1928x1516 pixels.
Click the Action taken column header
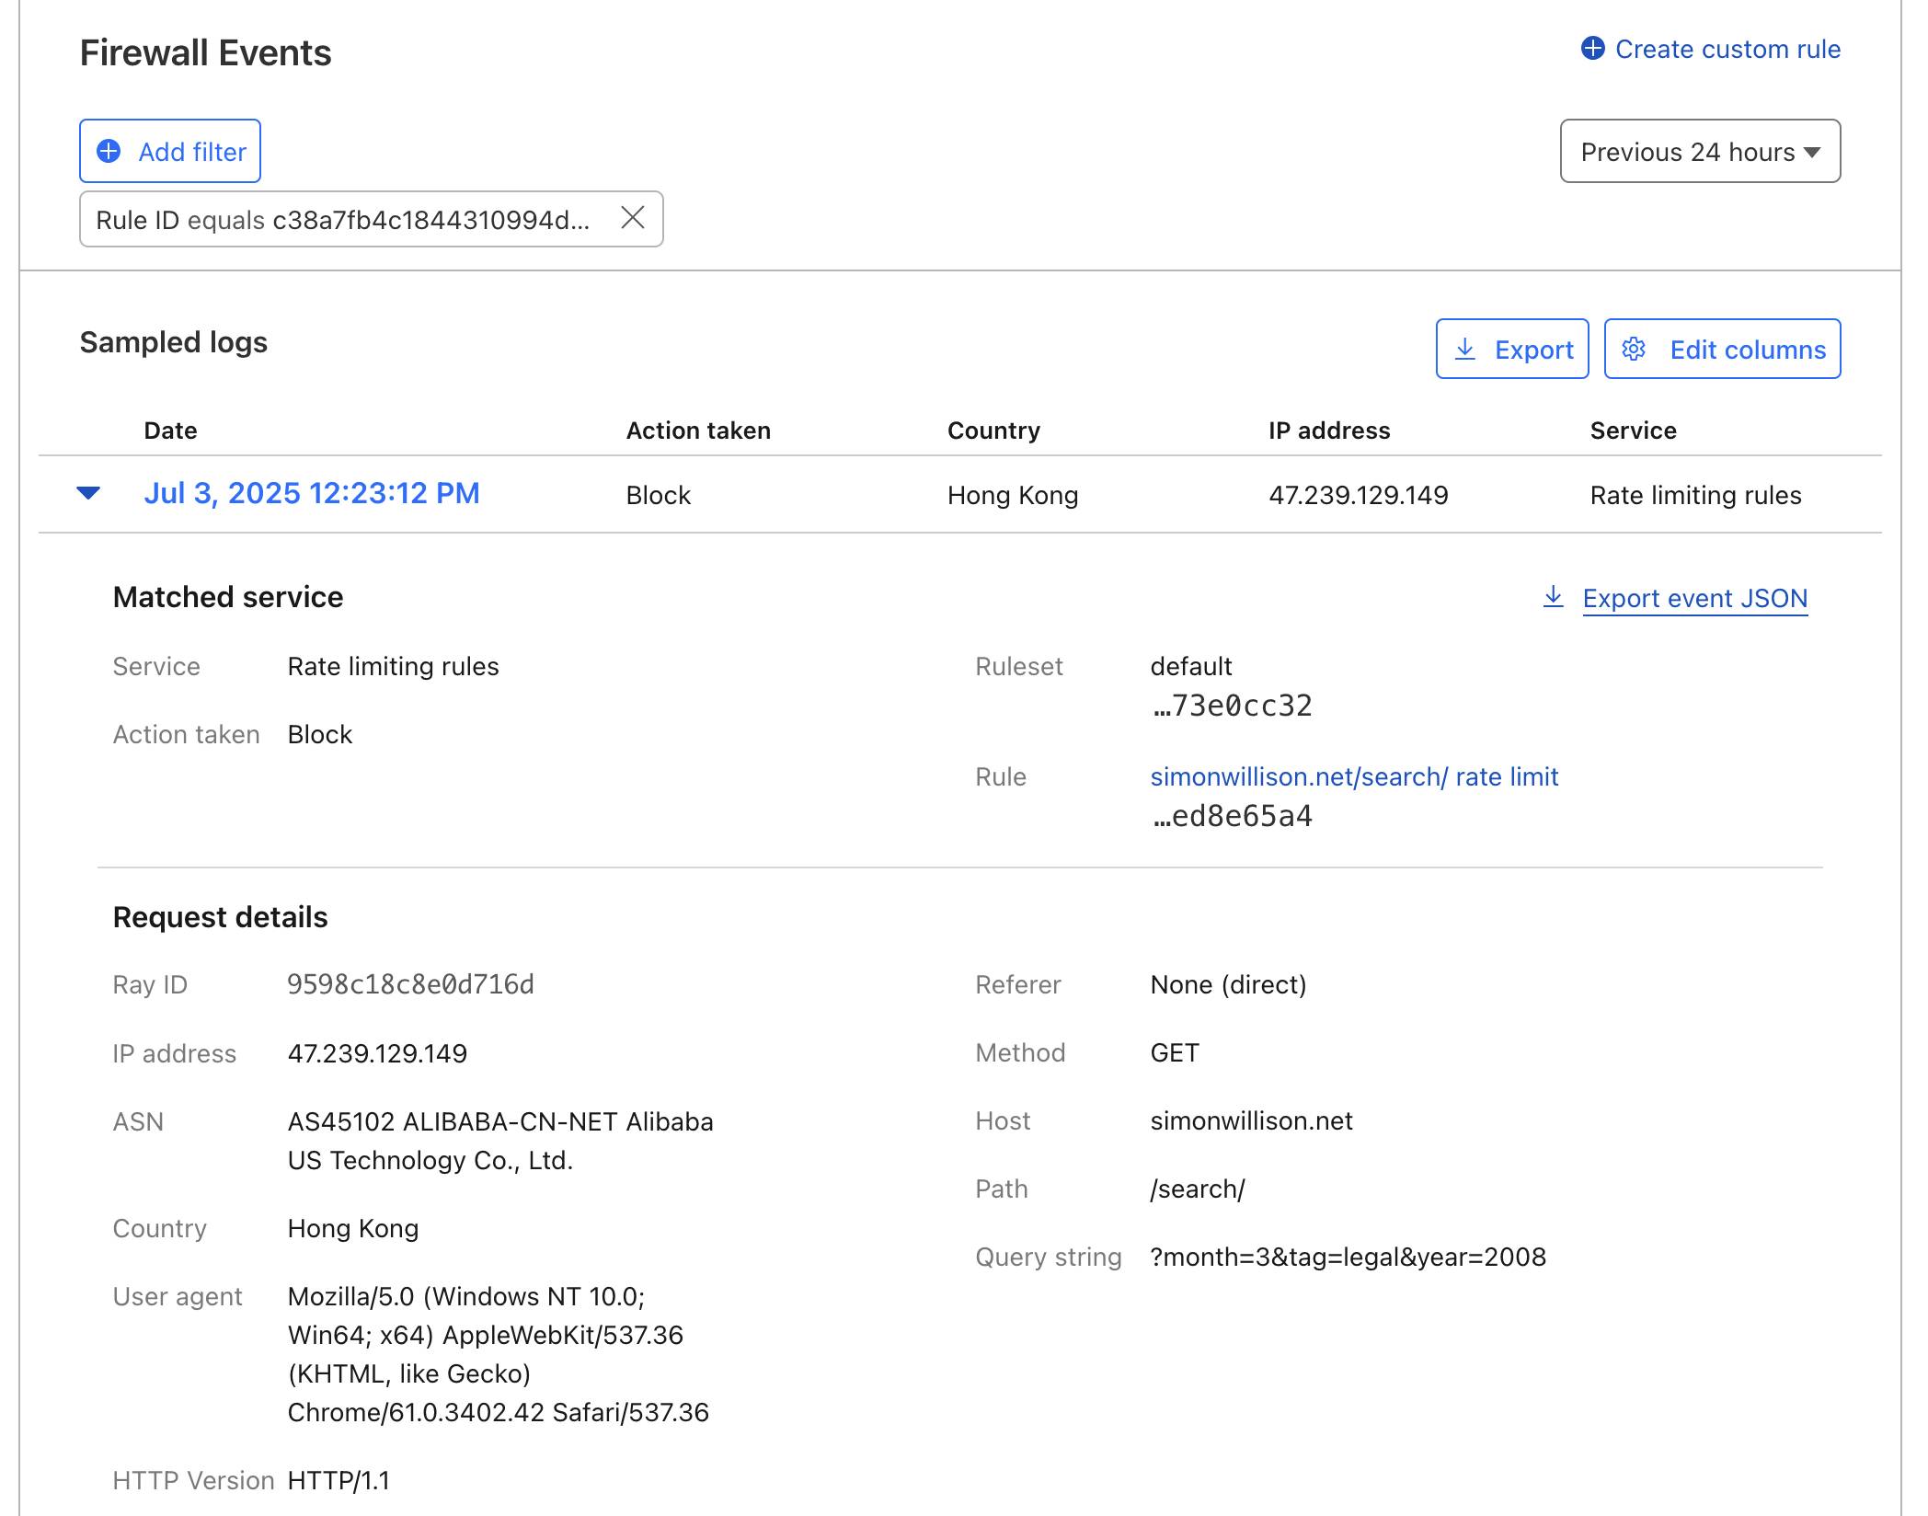coord(697,431)
